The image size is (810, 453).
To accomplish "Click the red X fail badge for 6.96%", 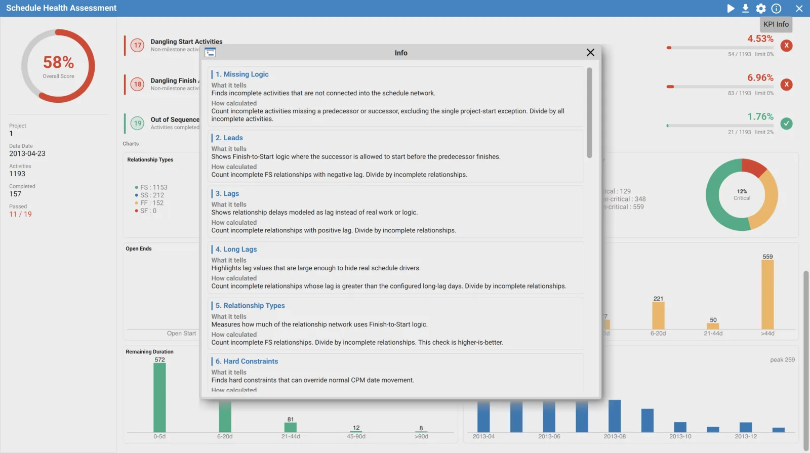I will pyautogui.click(x=786, y=85).
